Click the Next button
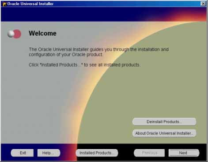 tap(184, 153)
